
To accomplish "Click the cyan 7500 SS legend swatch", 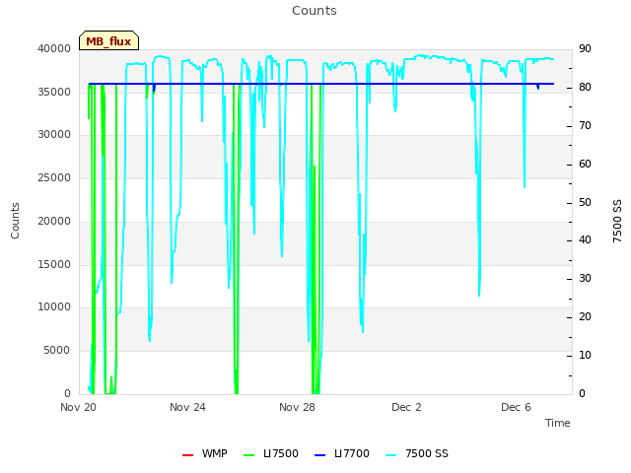I will pyautogui.click(x=390, y=455).
